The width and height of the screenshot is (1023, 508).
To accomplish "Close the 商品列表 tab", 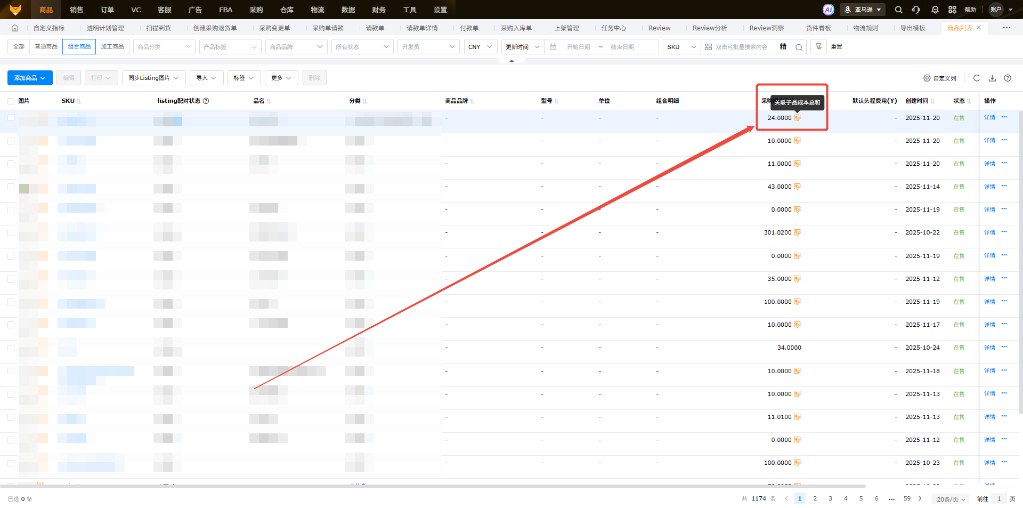I will click(979, 28).
